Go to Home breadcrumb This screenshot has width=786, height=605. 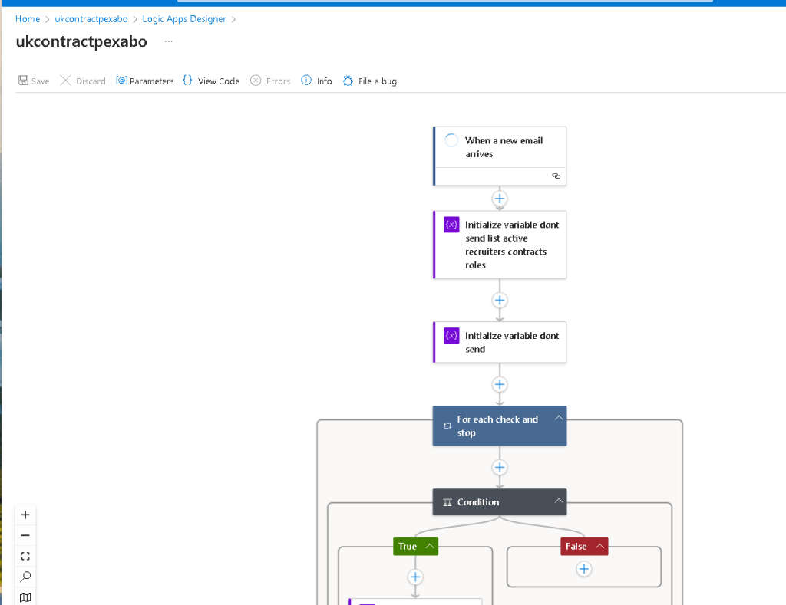pyautogui.click(x=28, y=19)
